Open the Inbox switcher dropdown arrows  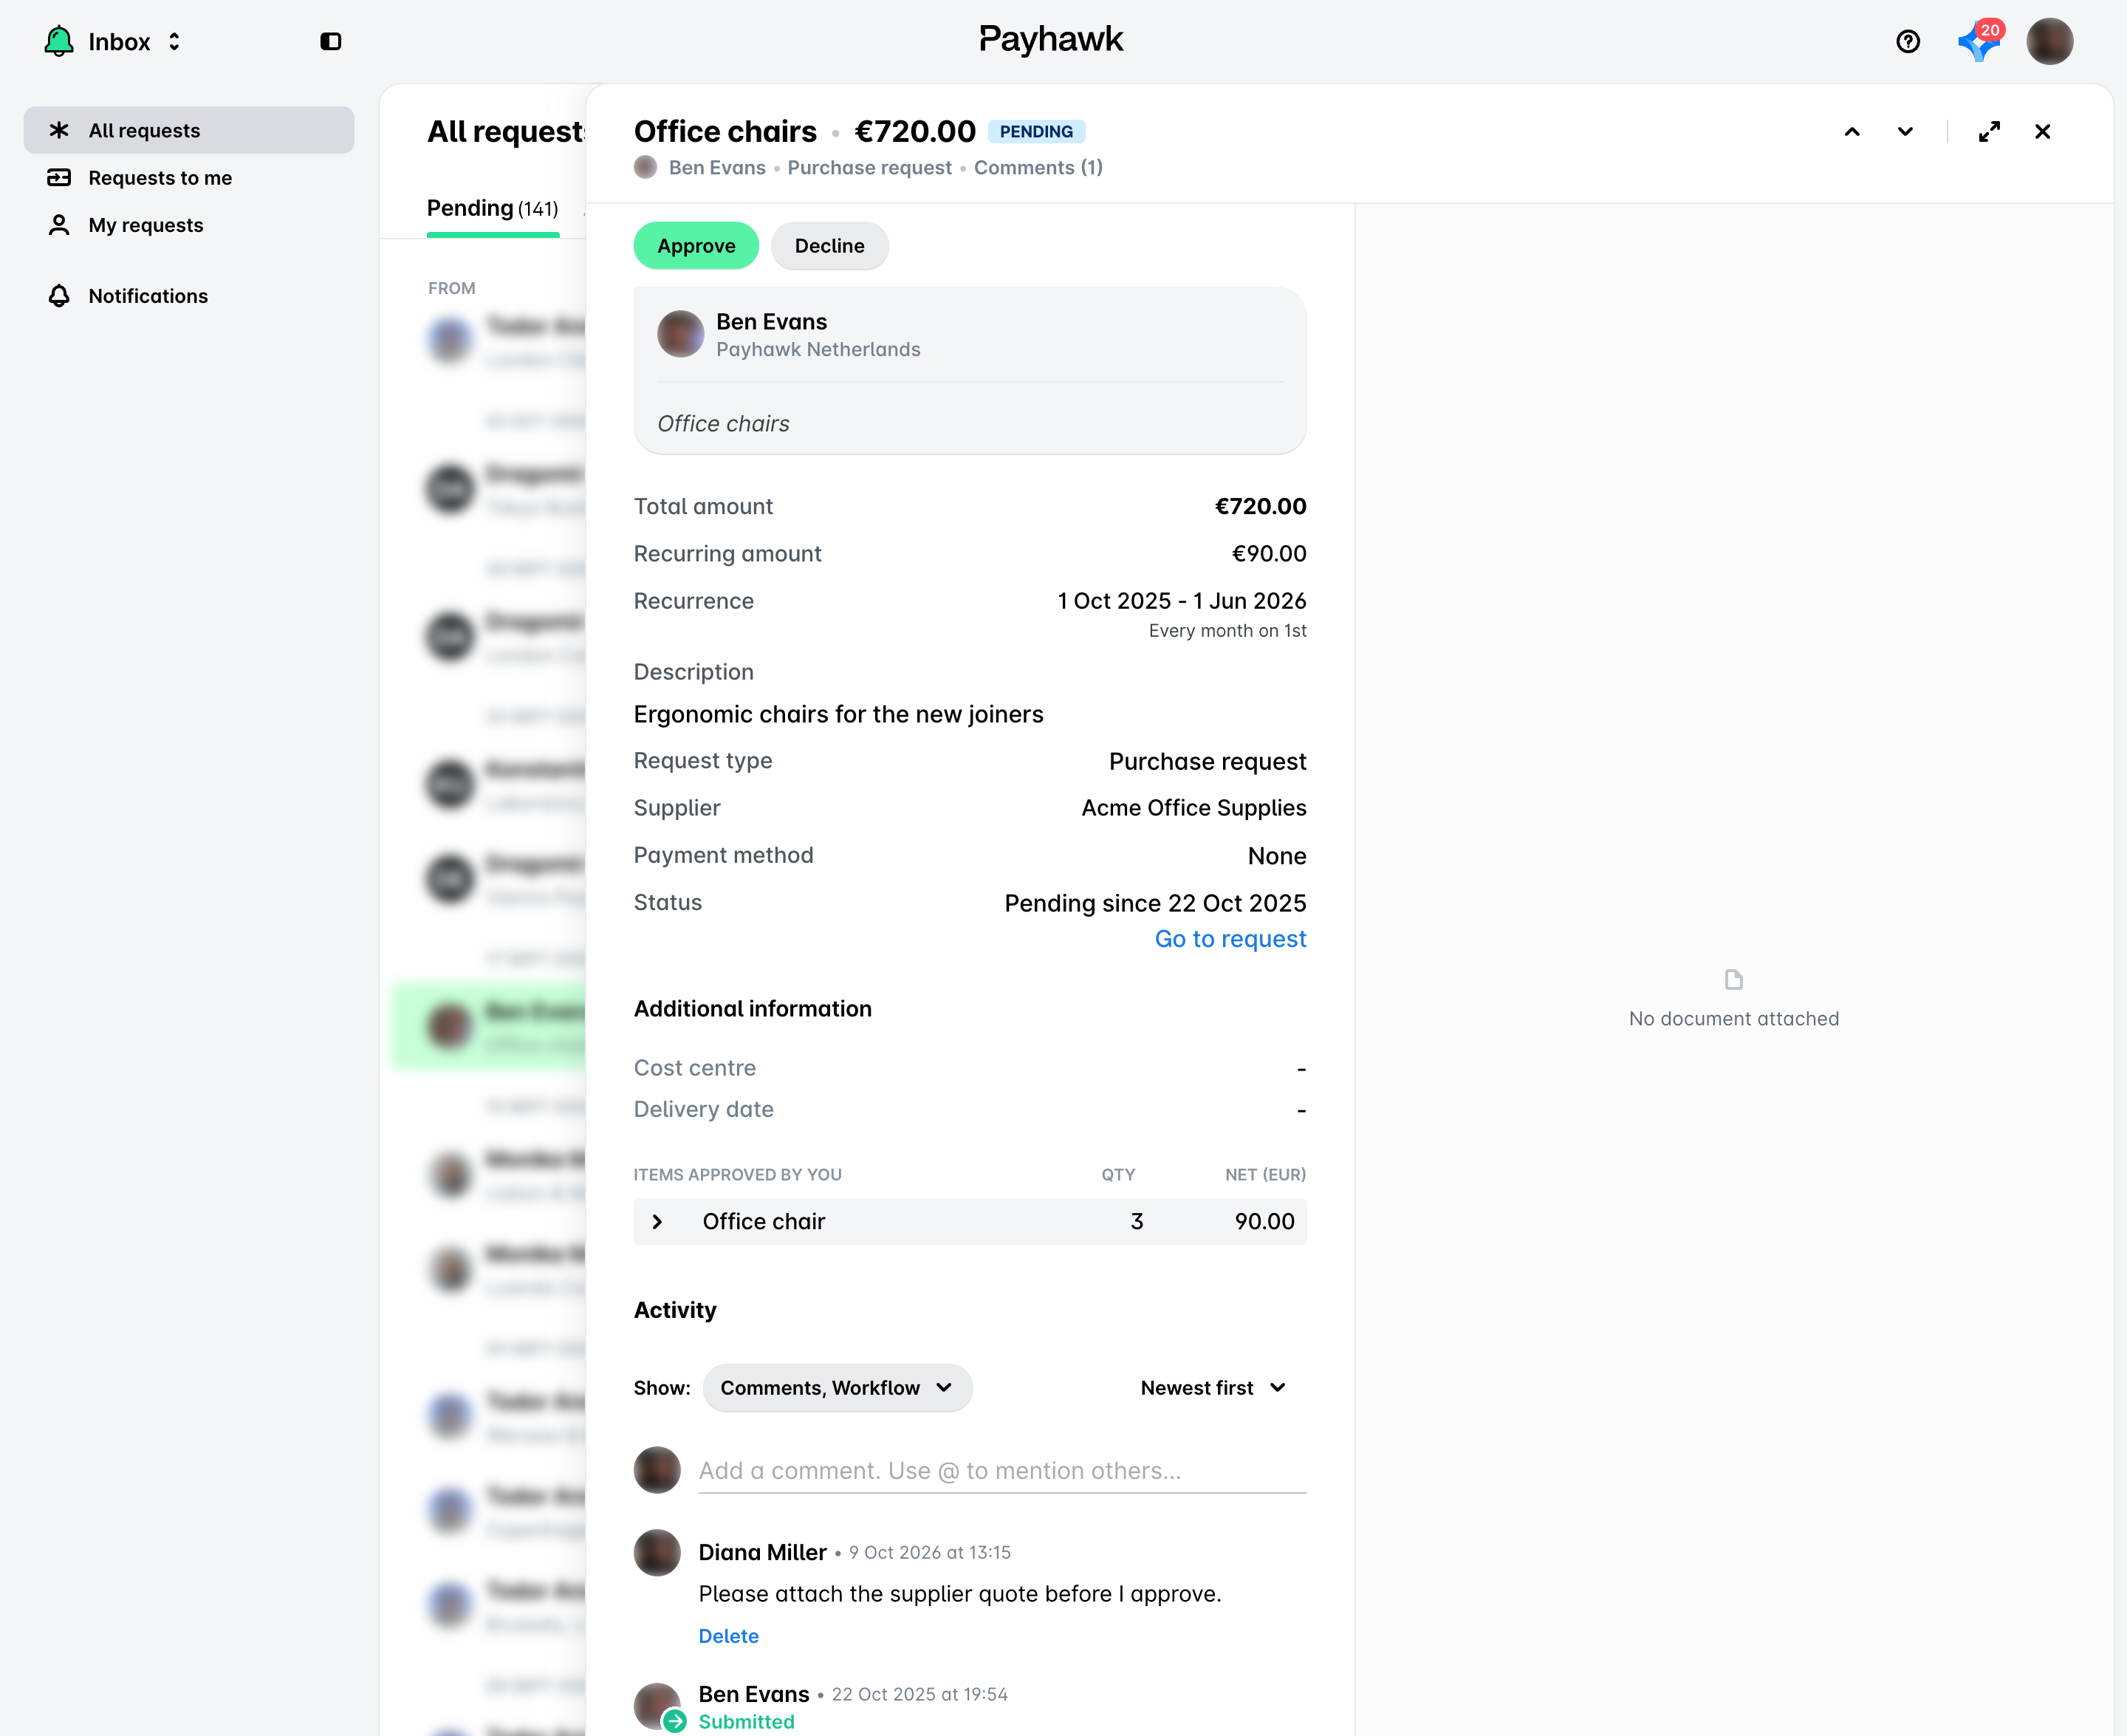[174, 41]
